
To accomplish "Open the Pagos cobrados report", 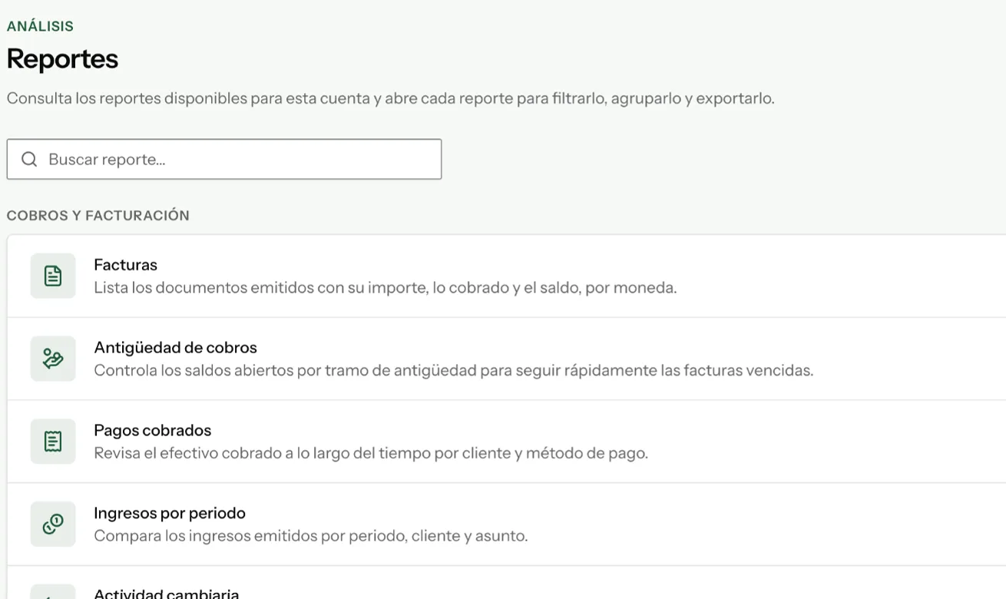I will tap(507, 442).
